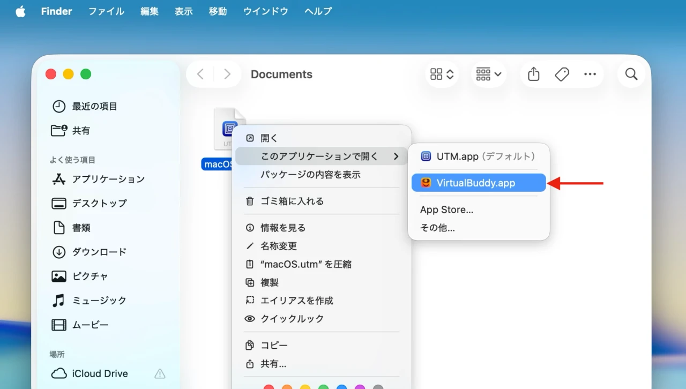Open the Apple menu
This screenshot has height=389, width=686.
(20, 11)
